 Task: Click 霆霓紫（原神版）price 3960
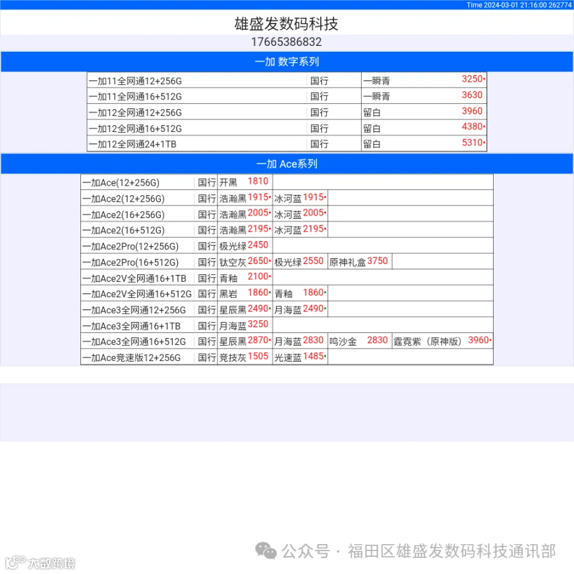click(x=478, y=340)
